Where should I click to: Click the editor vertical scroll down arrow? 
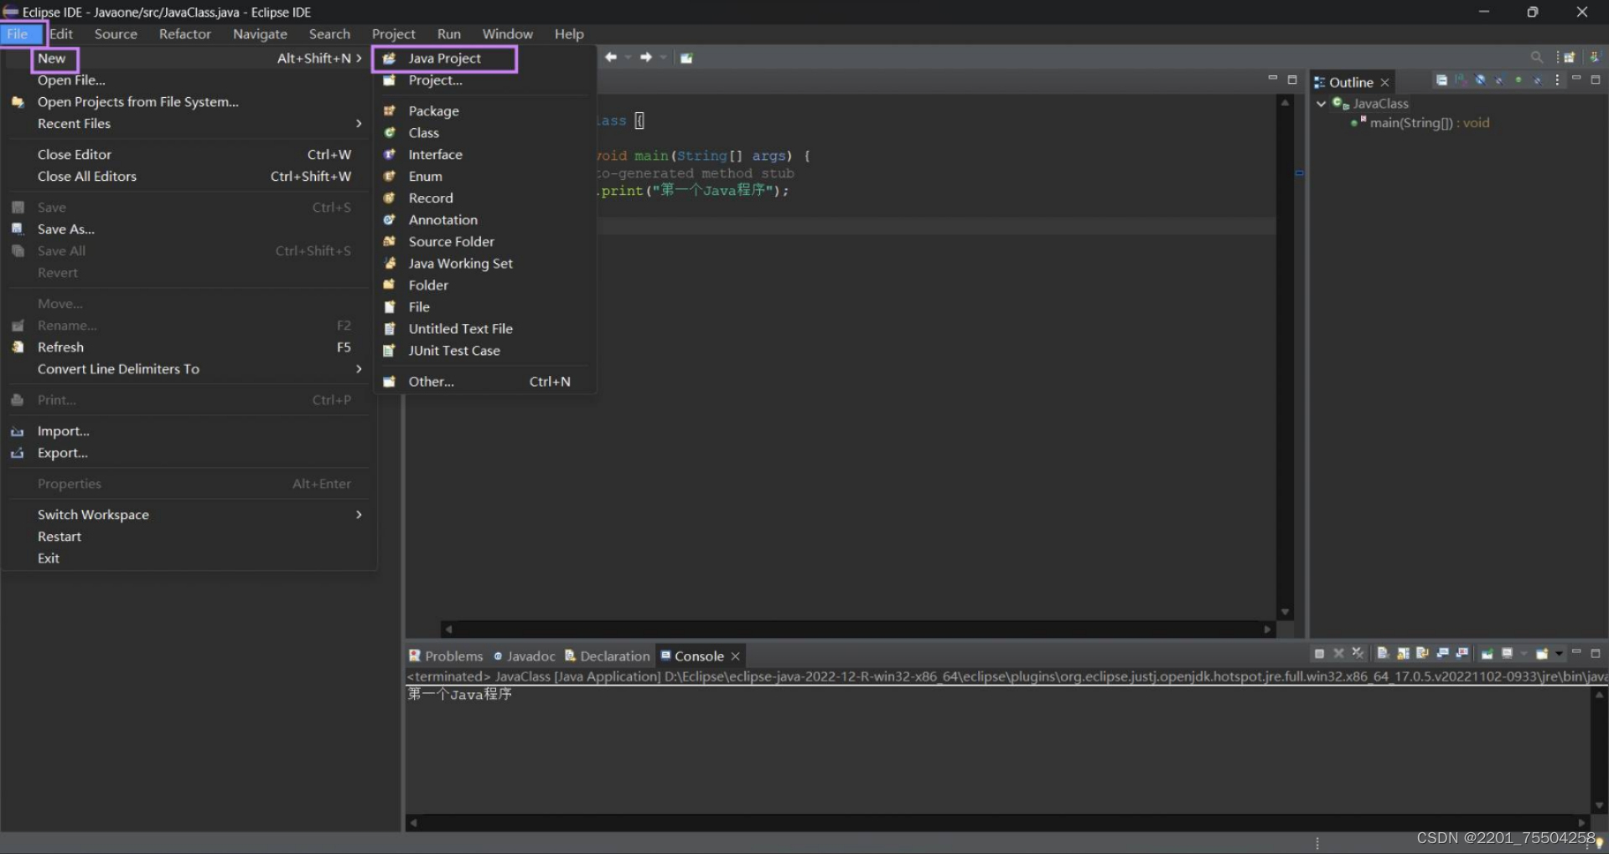coord(1285,612)
